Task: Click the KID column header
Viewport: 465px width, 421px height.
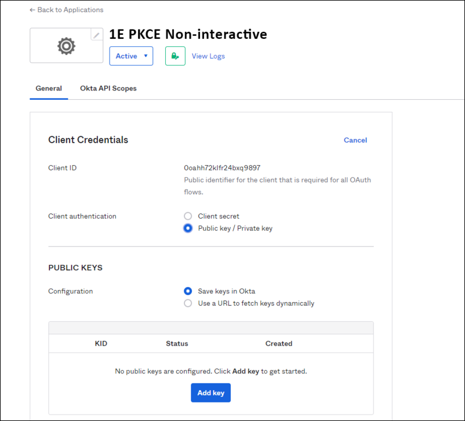Action: 101,344
